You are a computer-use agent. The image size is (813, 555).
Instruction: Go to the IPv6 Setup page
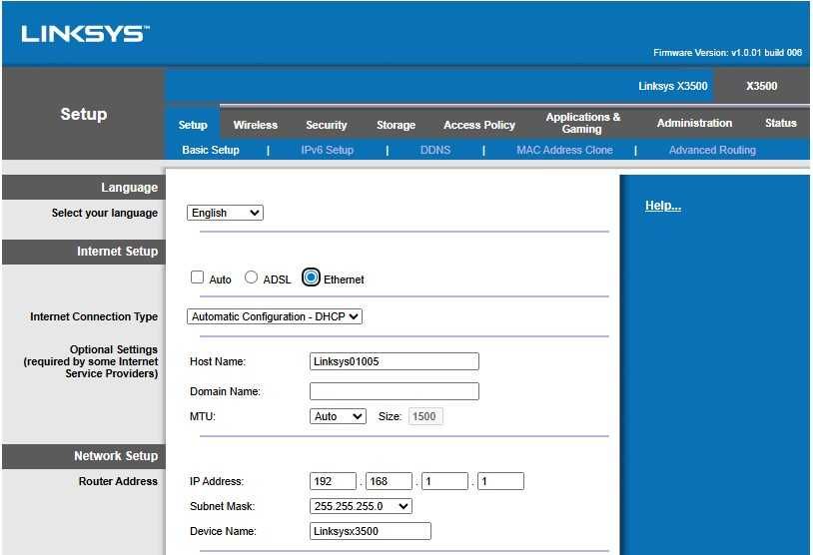point(328,150)
